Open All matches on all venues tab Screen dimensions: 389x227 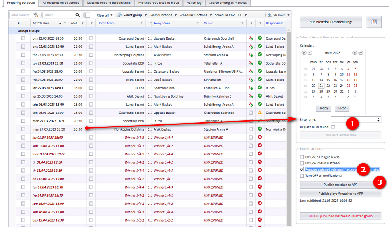point(61,3)
